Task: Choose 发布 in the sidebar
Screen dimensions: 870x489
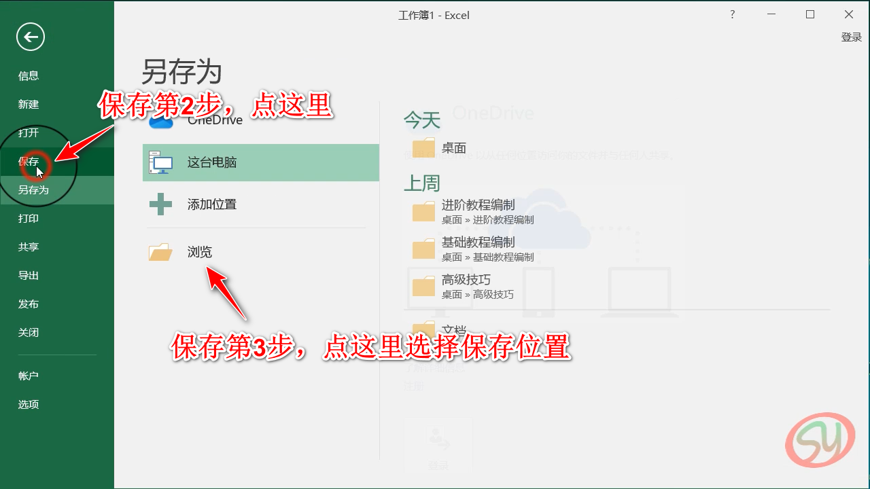Action: pyautogui.click(x=57, y=304)
